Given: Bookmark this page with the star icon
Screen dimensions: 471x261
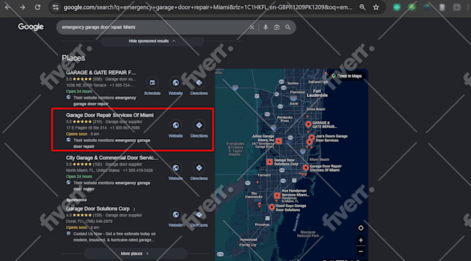Looking at the screenshot, I should [x=376, y=7].
